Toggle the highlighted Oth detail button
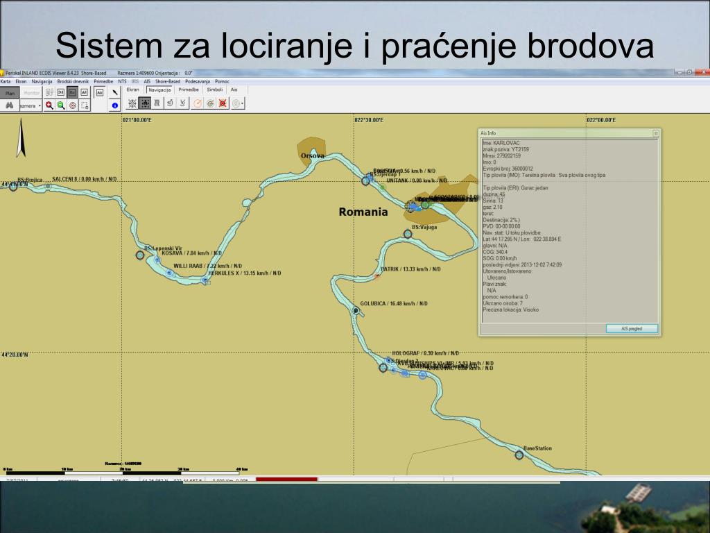Viewport: 710px width, 533px height. click(x=72, y=92)
